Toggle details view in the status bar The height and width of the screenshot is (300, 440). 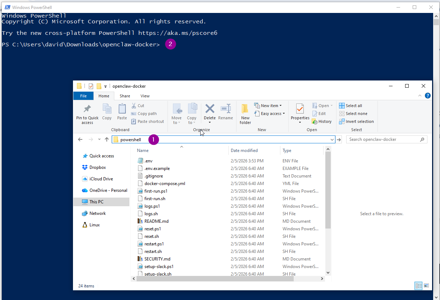click(418, 285)
